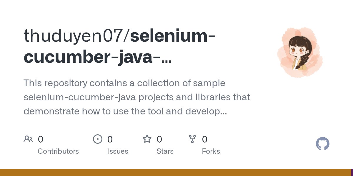Click the forks count number 0
This screenshot has width=353, height=176.
pos(205,139)
